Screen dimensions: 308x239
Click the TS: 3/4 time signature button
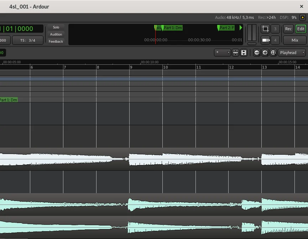[x=28, y=40]
